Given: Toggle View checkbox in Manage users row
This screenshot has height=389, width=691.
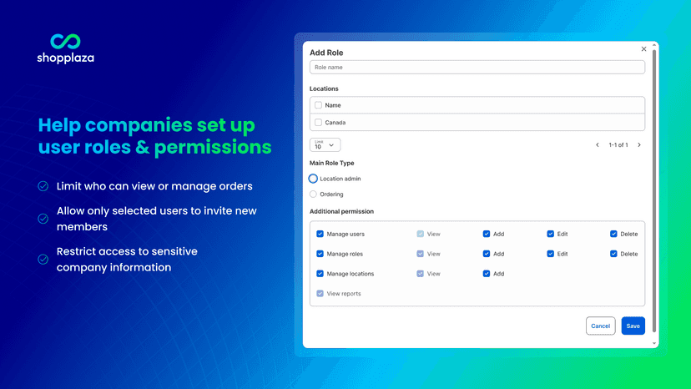Looking at the screenshot, I should pos(420,234).
